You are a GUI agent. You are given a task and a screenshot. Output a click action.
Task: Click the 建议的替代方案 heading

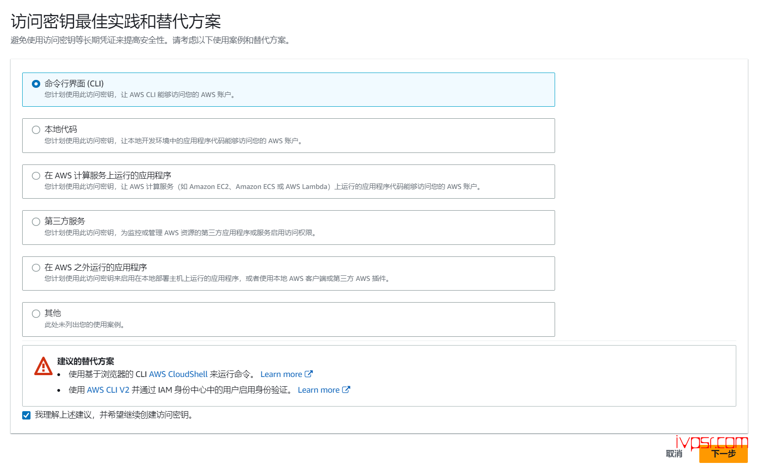[86, 361]
